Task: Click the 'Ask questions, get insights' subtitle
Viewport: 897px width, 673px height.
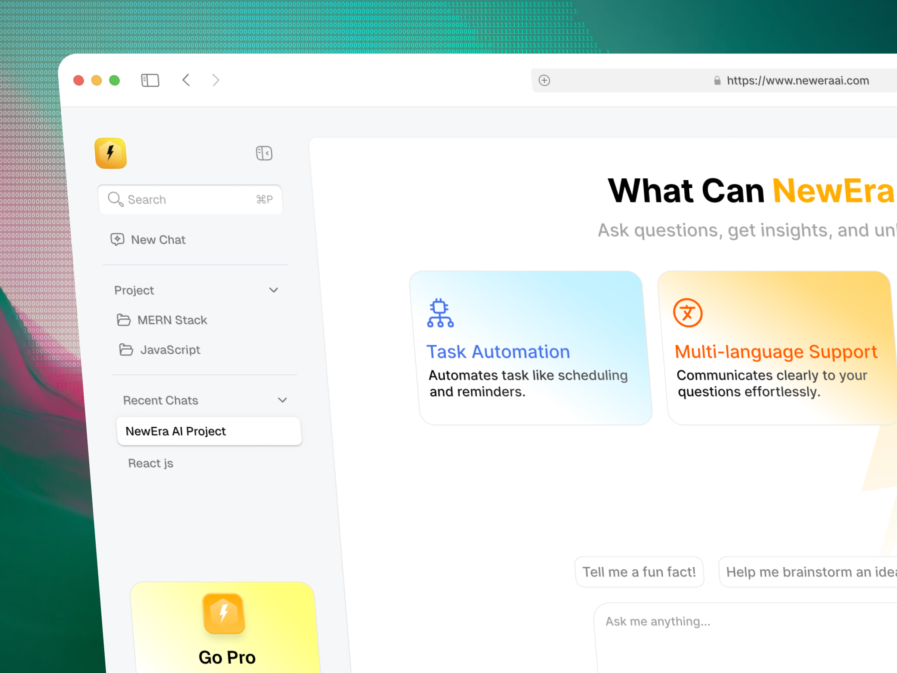Action: point(747,230)
